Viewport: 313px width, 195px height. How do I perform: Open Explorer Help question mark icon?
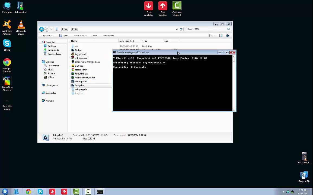coord(228,35)
